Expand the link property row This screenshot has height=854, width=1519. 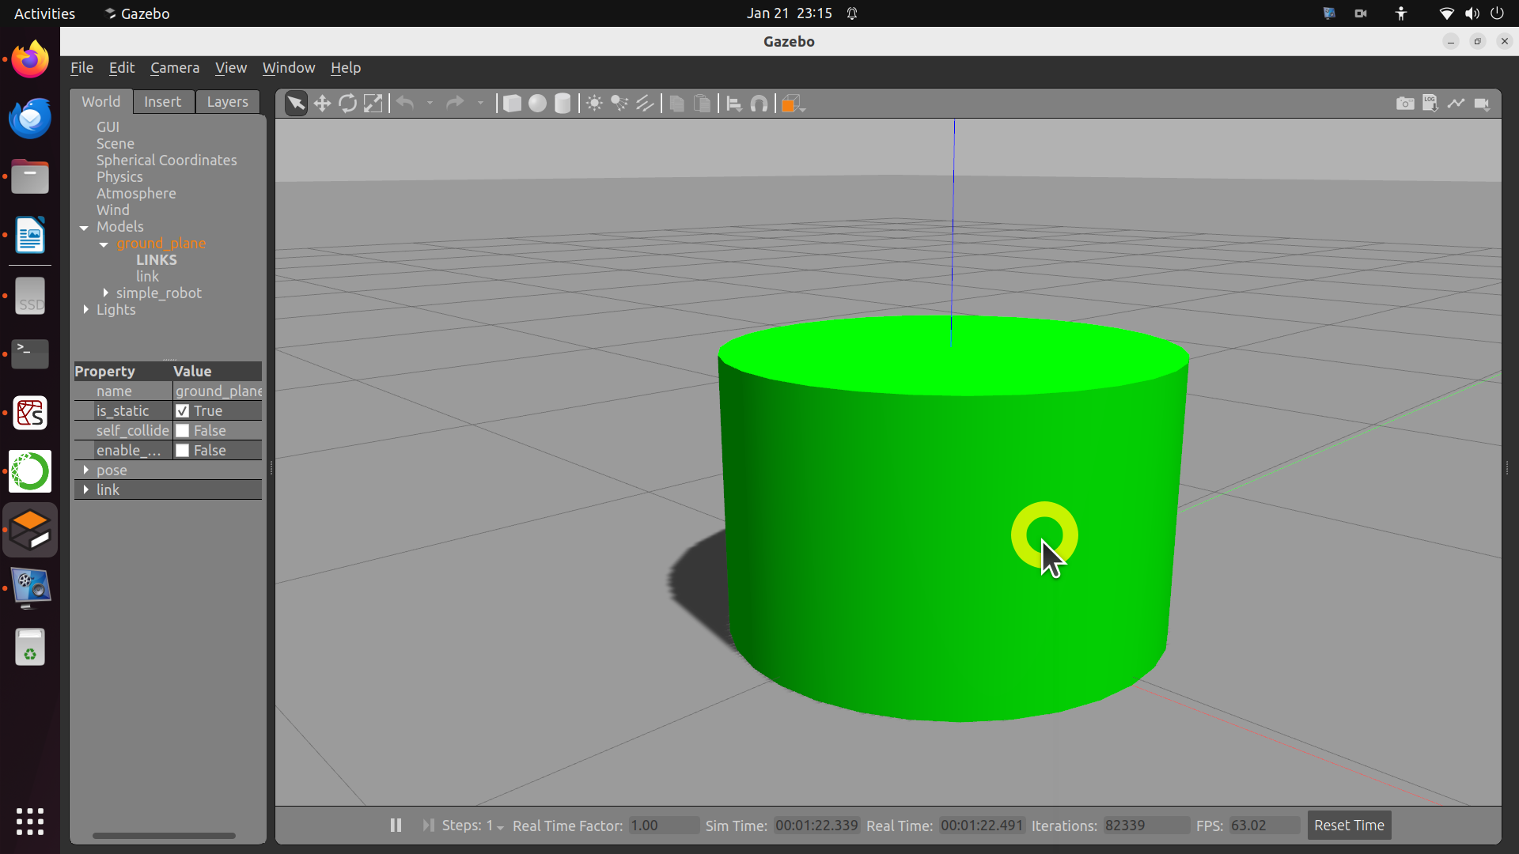(85, 489)
